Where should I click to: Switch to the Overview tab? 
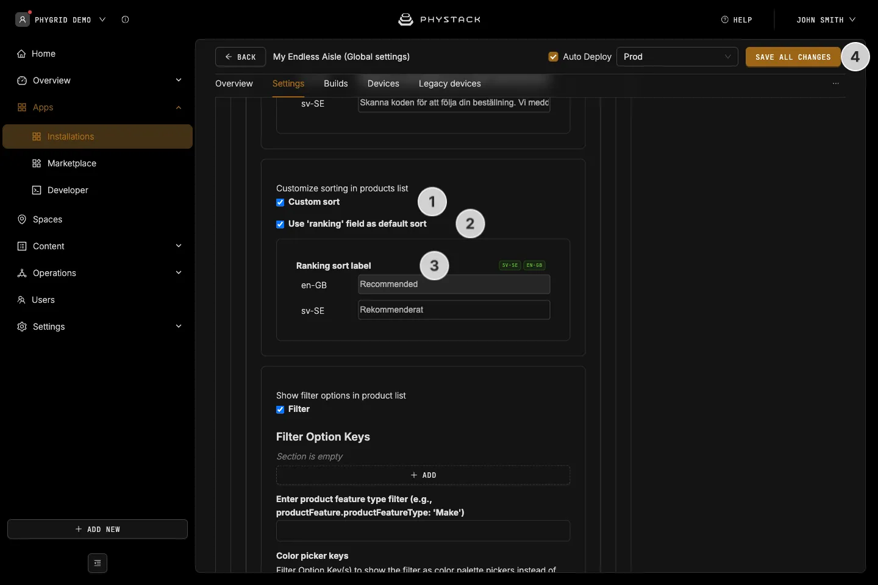[234, 83]
